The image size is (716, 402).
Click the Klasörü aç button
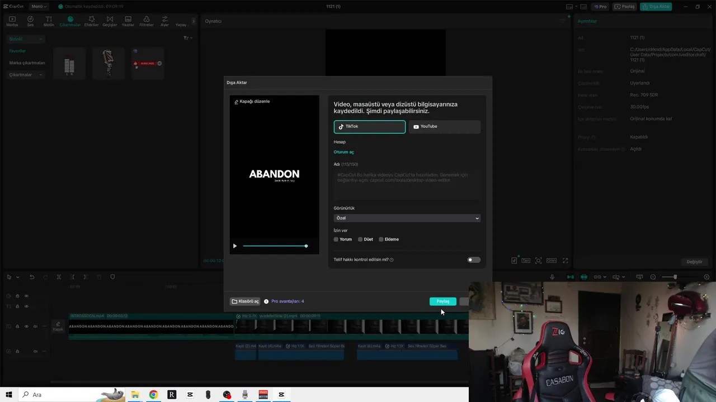[245, 301]
